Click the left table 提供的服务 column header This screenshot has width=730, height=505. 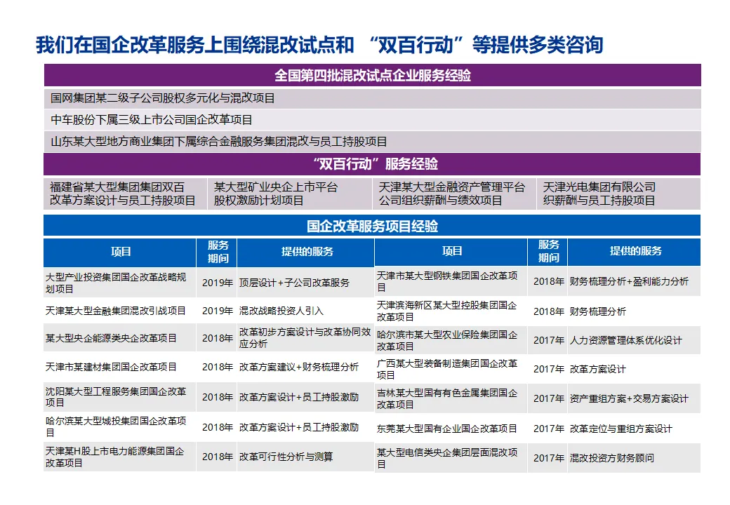tap(306, 252)
